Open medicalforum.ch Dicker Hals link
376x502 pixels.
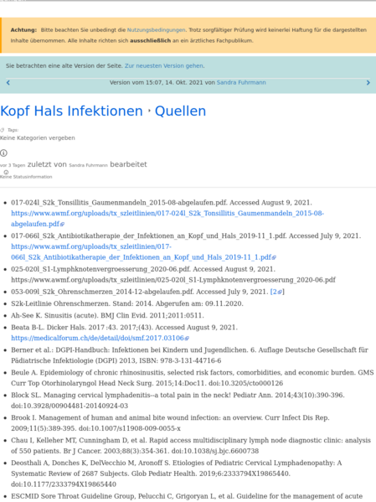click(100, 338)
